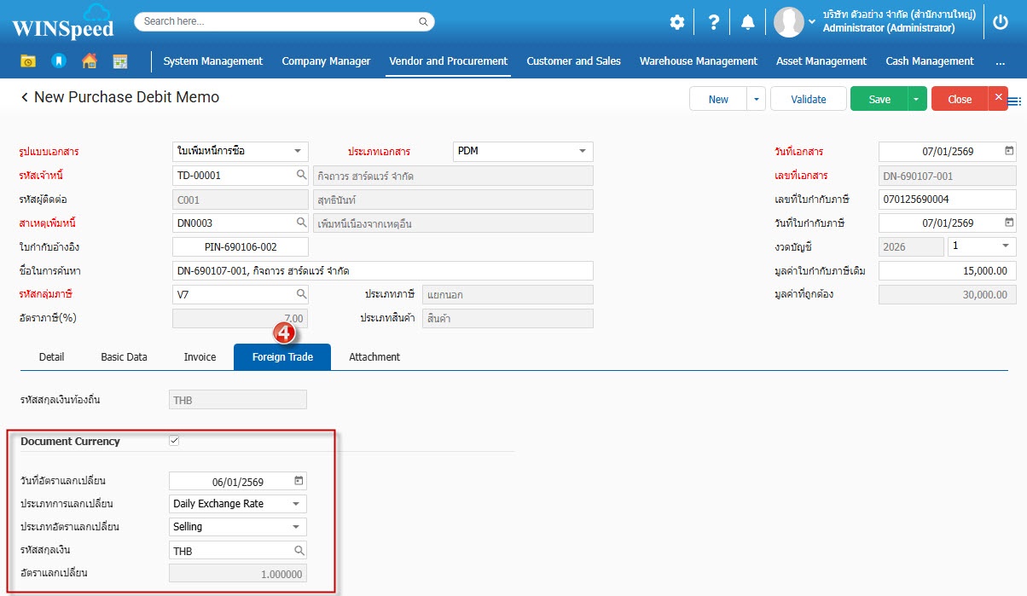Open the Selling rate type dropdown
The image size is (1027, 596).
[x=296, y=527]
